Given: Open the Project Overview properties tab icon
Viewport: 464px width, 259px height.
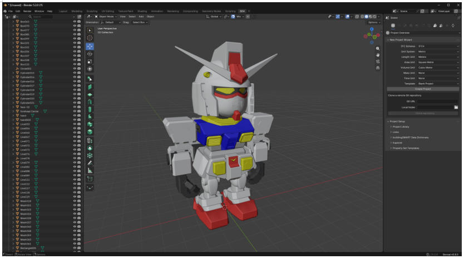Looking at the screenshot, I should point(393,26).
